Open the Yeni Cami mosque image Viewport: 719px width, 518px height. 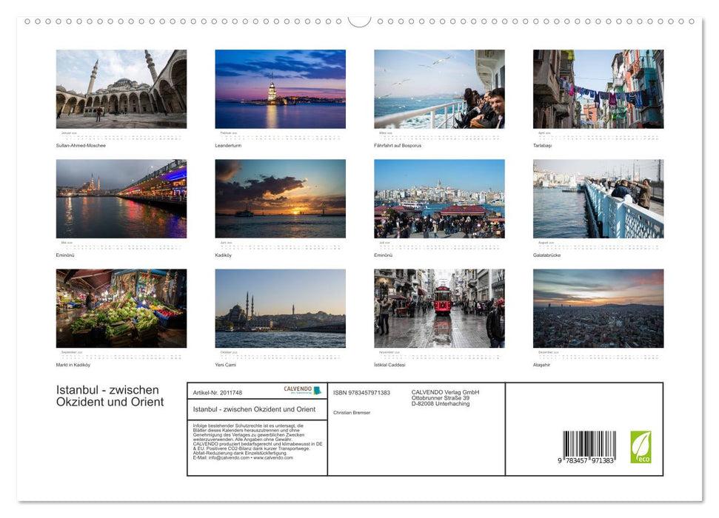pyautogui.click(x=280, y=309)
